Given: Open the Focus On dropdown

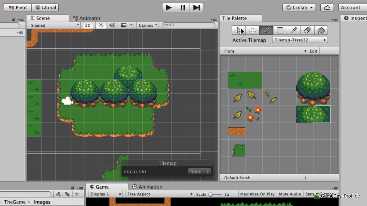Looking at the screenshot, I should 200,171.
